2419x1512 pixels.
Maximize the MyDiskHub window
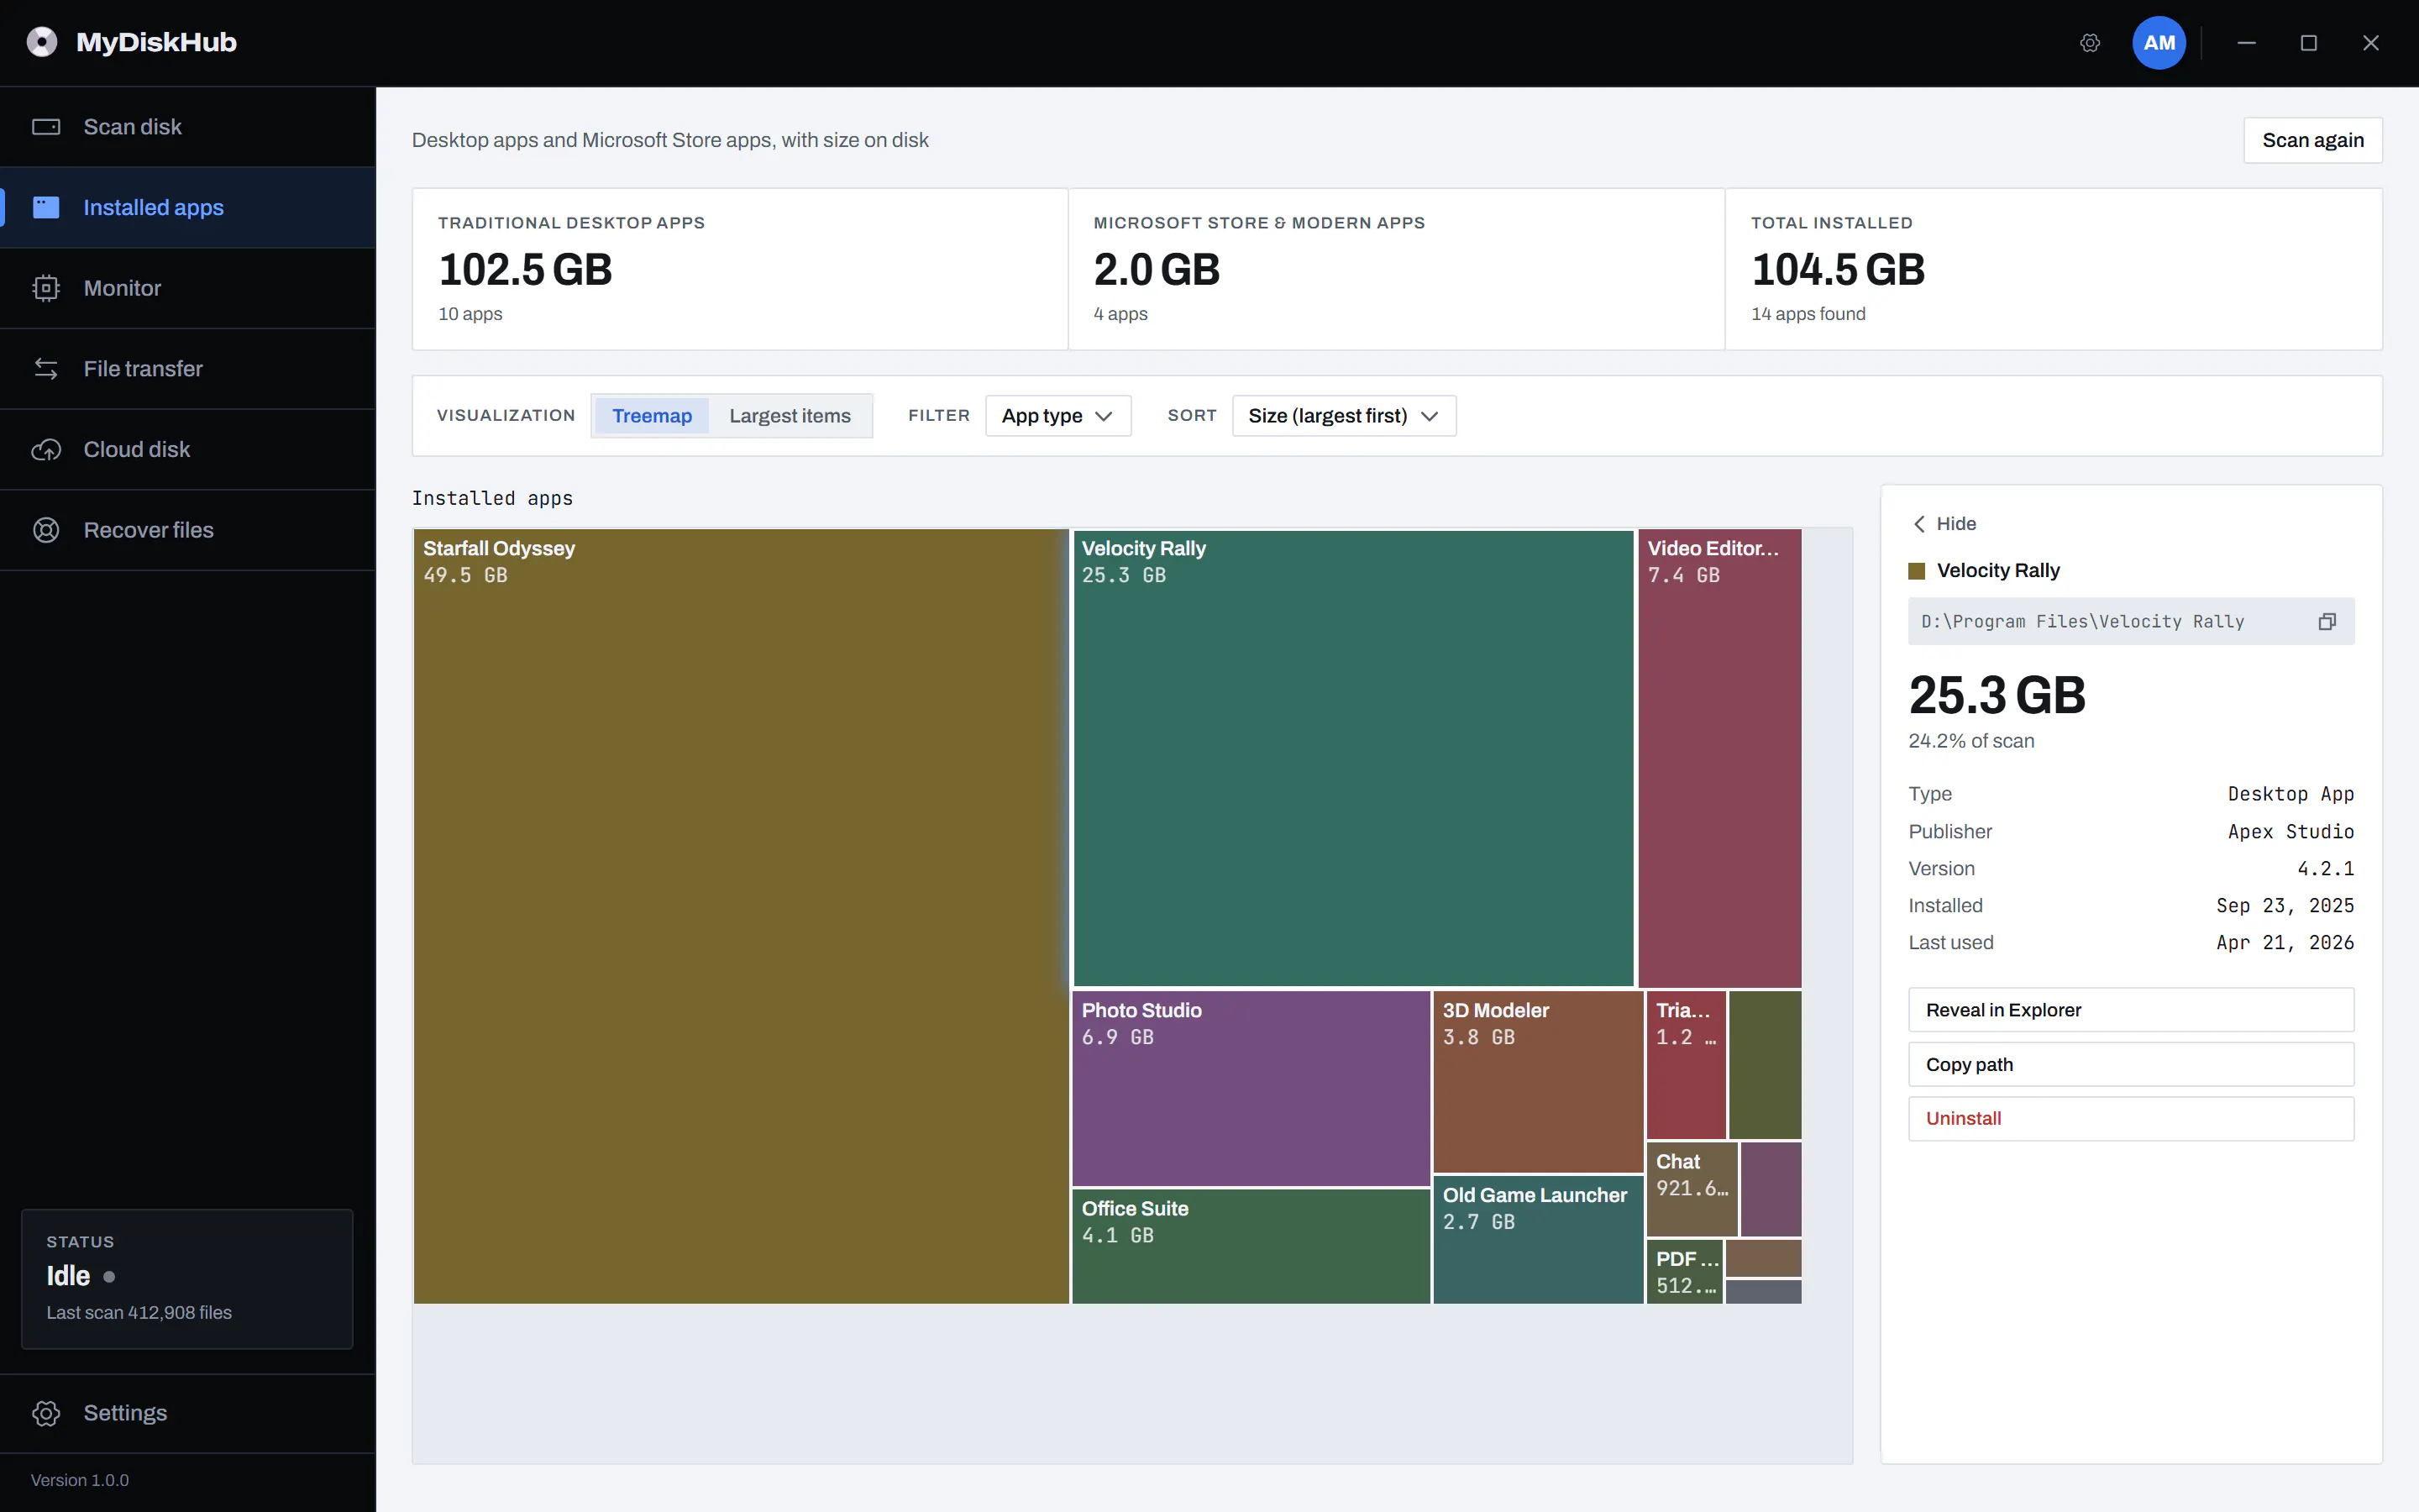[x=2308, y=43]
